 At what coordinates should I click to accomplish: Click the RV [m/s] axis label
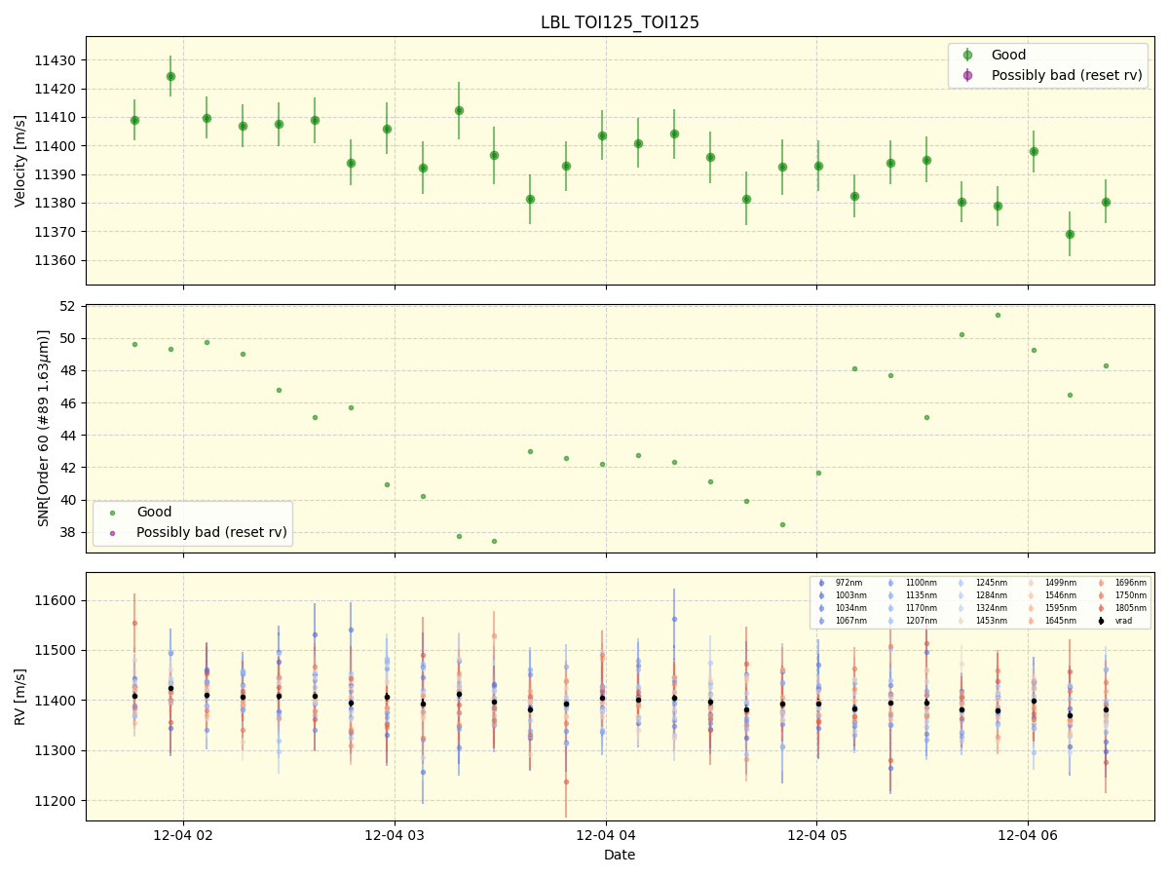tap(20, 696)
